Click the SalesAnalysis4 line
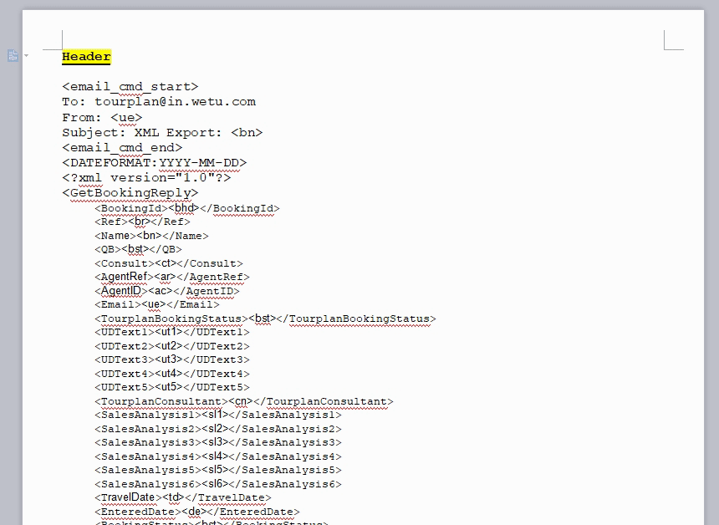 click(218, 456)
